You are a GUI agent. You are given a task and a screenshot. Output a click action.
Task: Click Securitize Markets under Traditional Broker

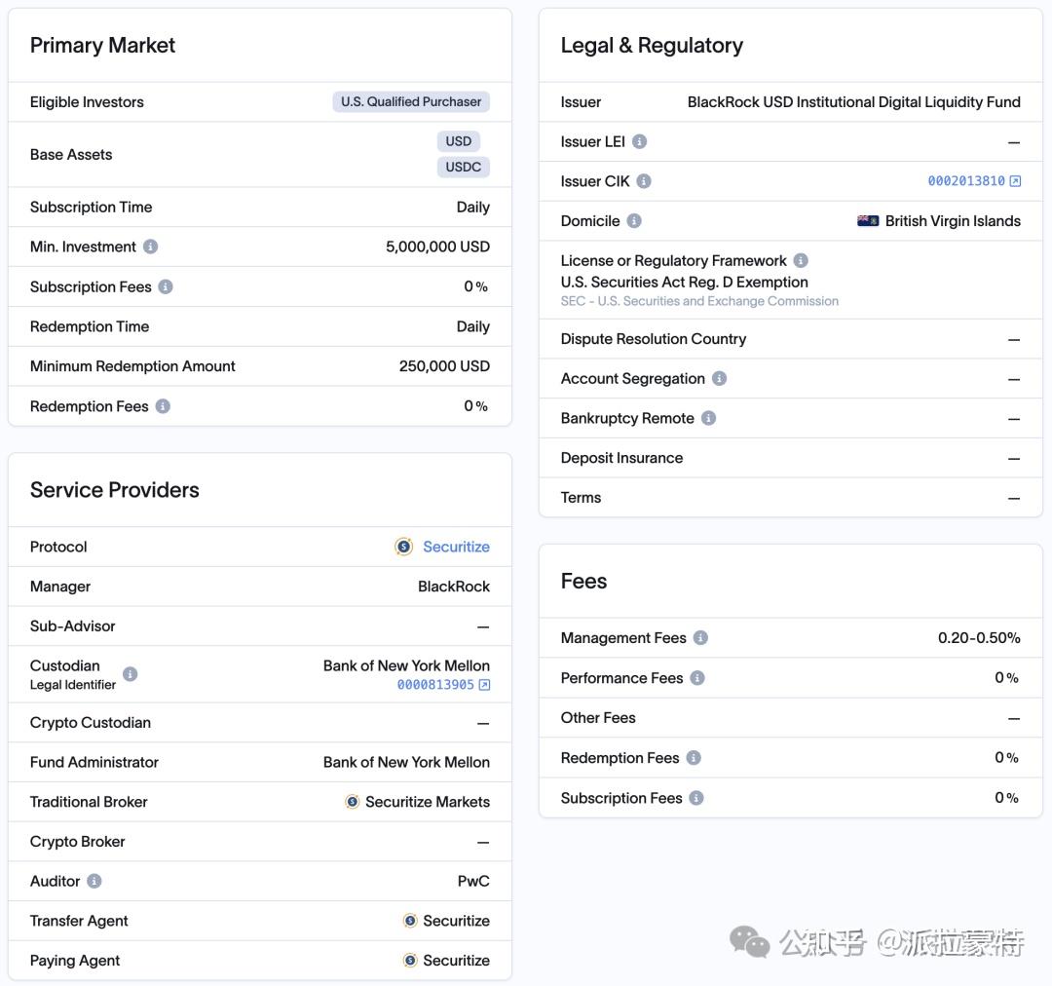[427, 802]
